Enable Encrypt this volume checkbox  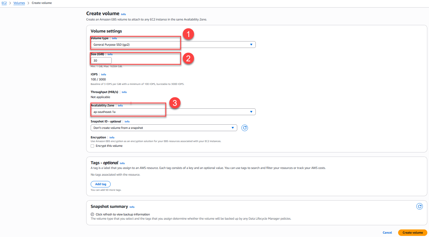point(92,146)
